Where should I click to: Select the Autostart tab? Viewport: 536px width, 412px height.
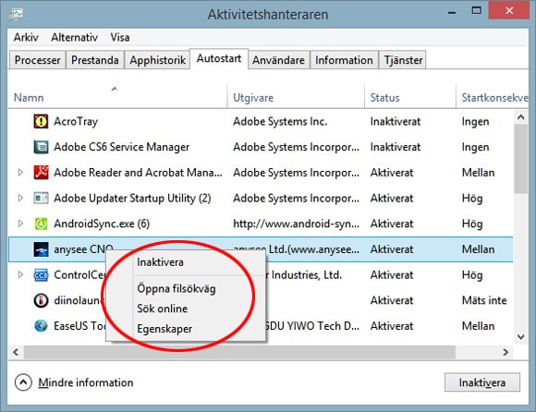[219, 59]
